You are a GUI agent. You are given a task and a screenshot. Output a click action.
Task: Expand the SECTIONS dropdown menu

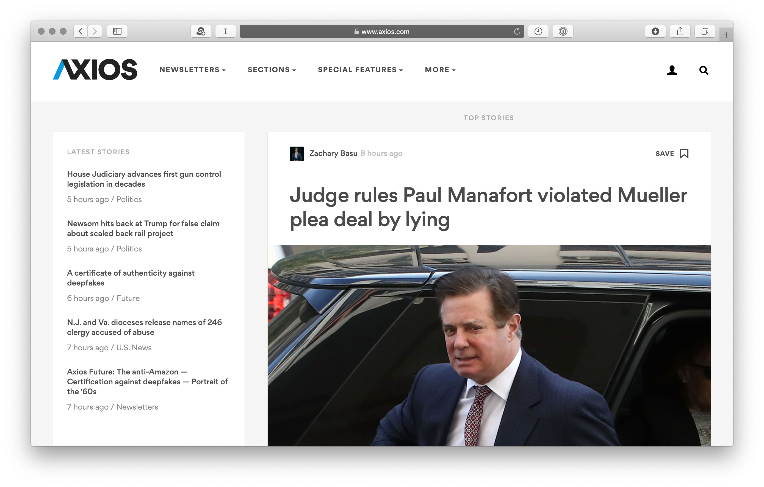(x=272, y=70)
